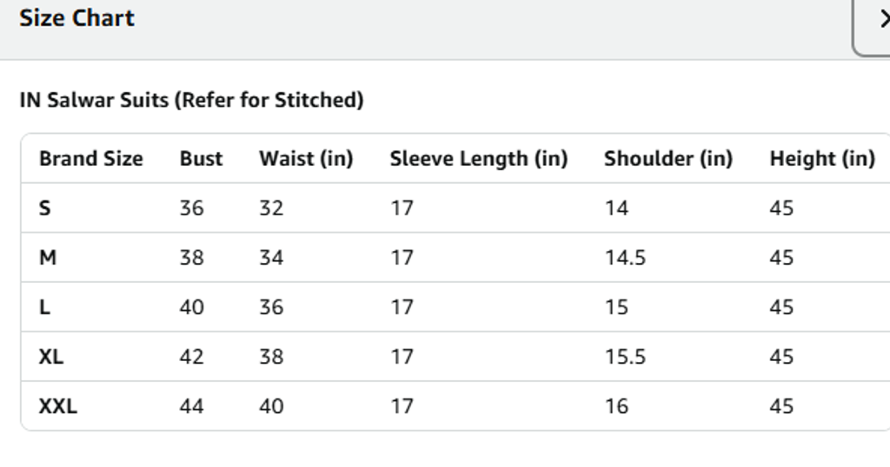The height and width of the screenshot is (467, 890).
Task: Click bust value 44 in XXL row
Action: (191, 406)
